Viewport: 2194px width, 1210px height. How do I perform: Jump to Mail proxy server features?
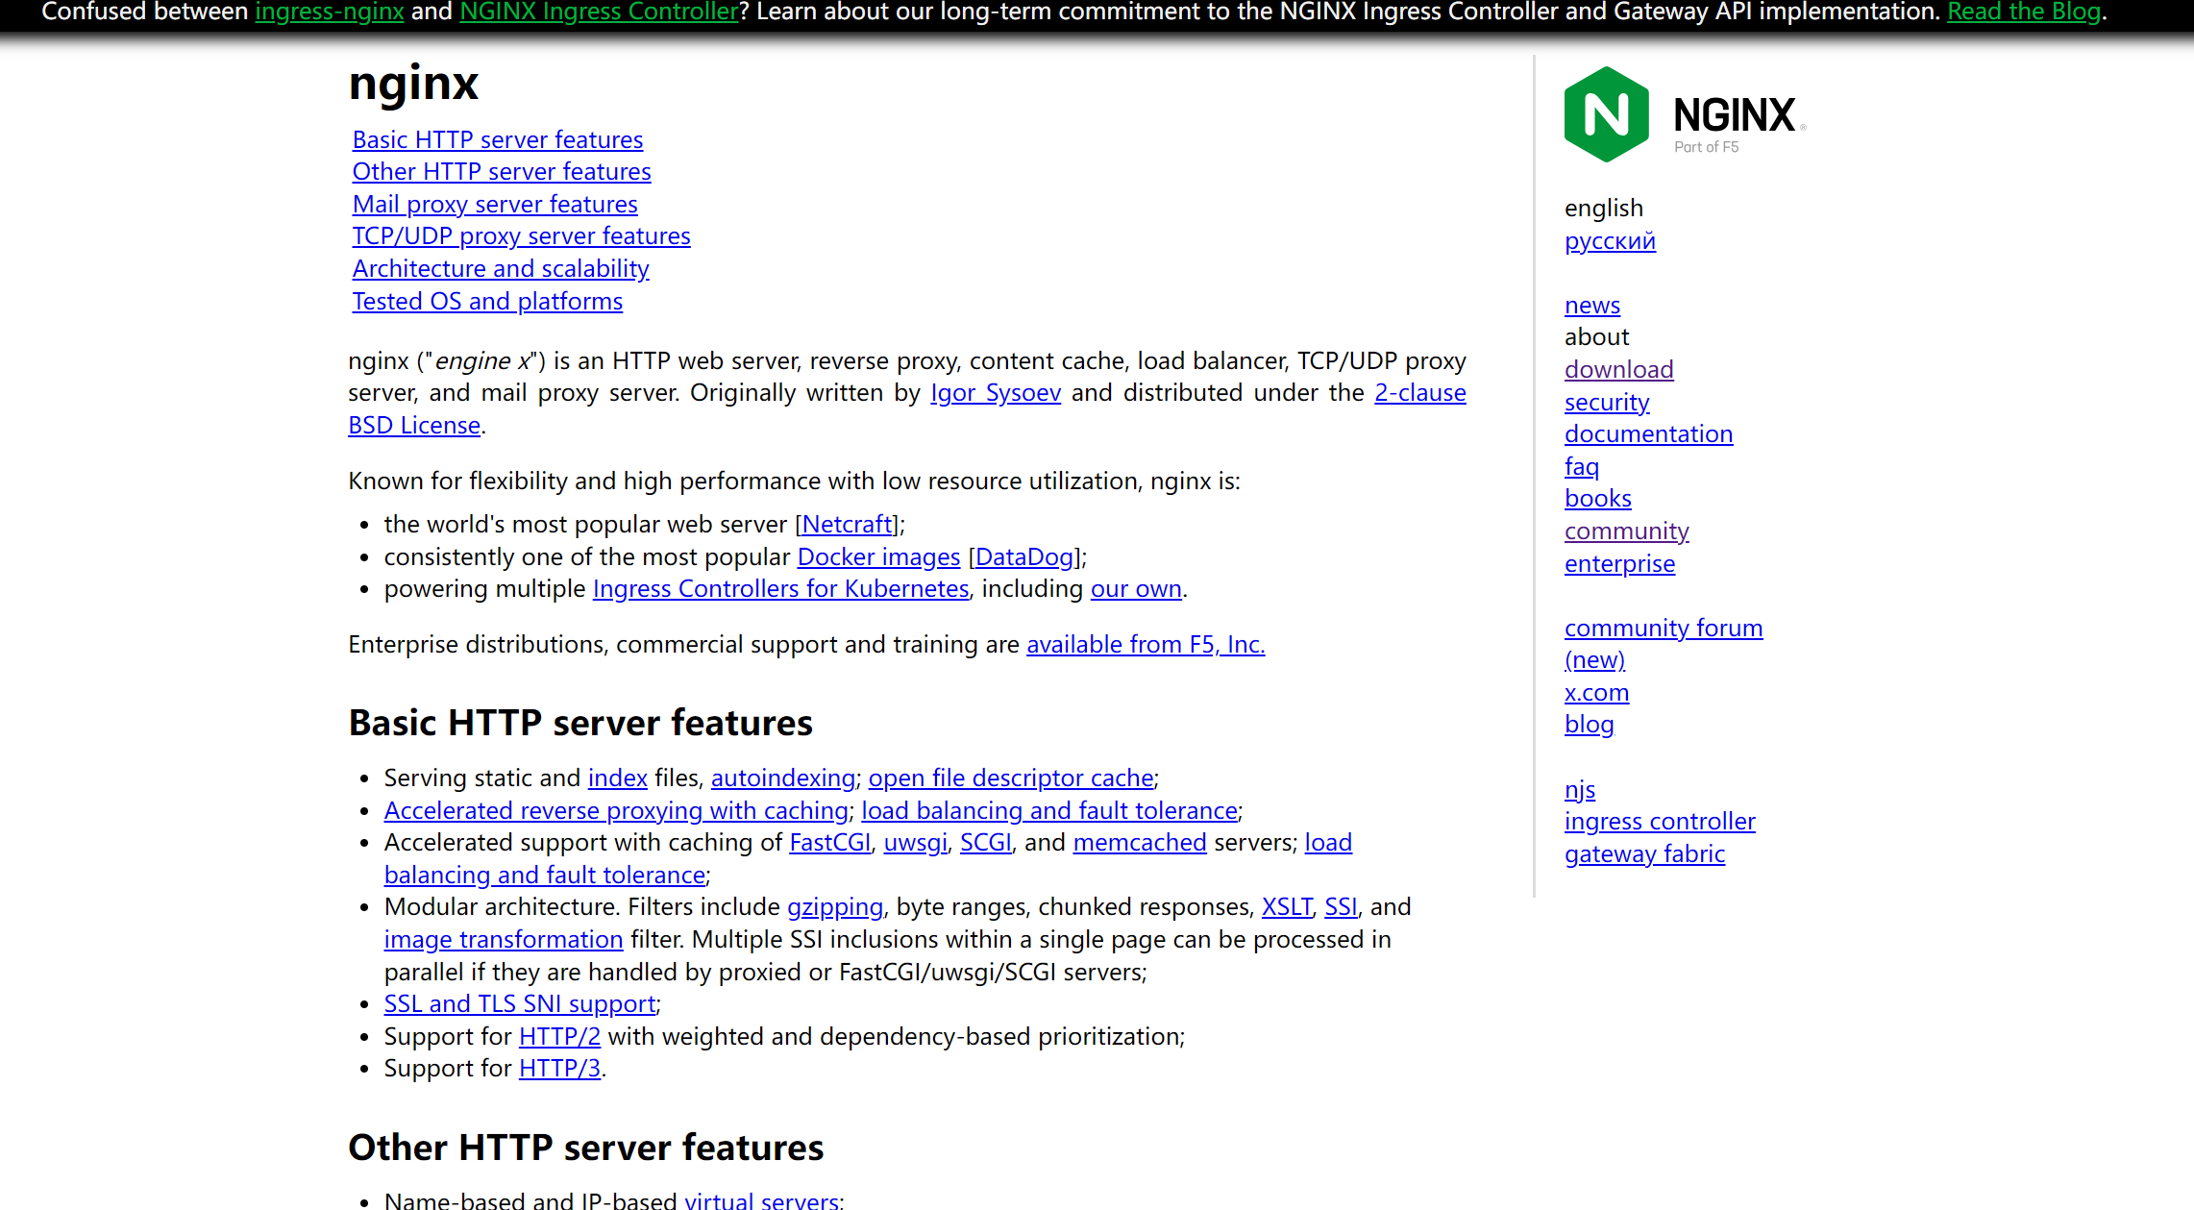tap(494, 204)
